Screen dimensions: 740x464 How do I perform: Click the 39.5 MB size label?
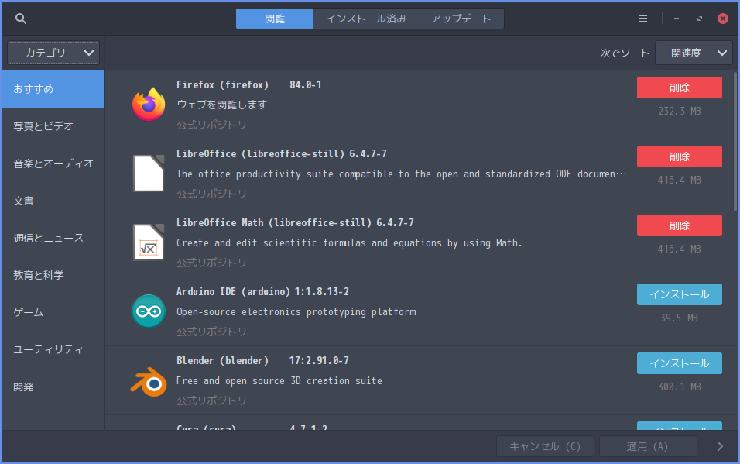(679, 318)
